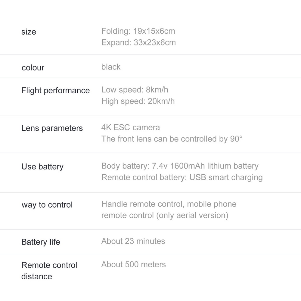Click the 'way to control' label

click(x=47, y=205)
